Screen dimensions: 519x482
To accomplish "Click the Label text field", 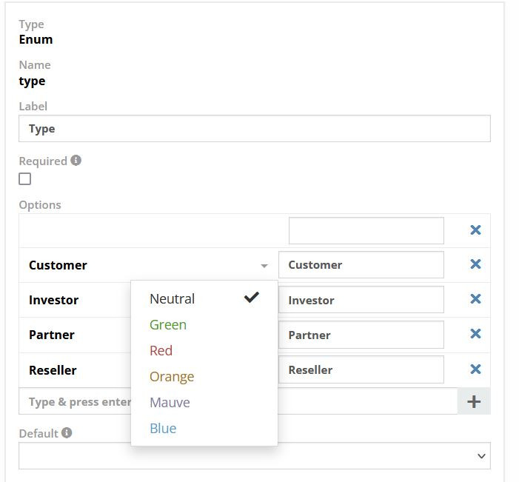I will pos(254,129).
